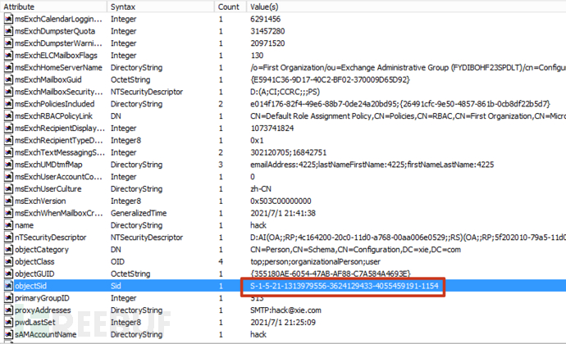Click icon beside proxyAddresses attribute
566x344 pixels.
tap(9, 310)
